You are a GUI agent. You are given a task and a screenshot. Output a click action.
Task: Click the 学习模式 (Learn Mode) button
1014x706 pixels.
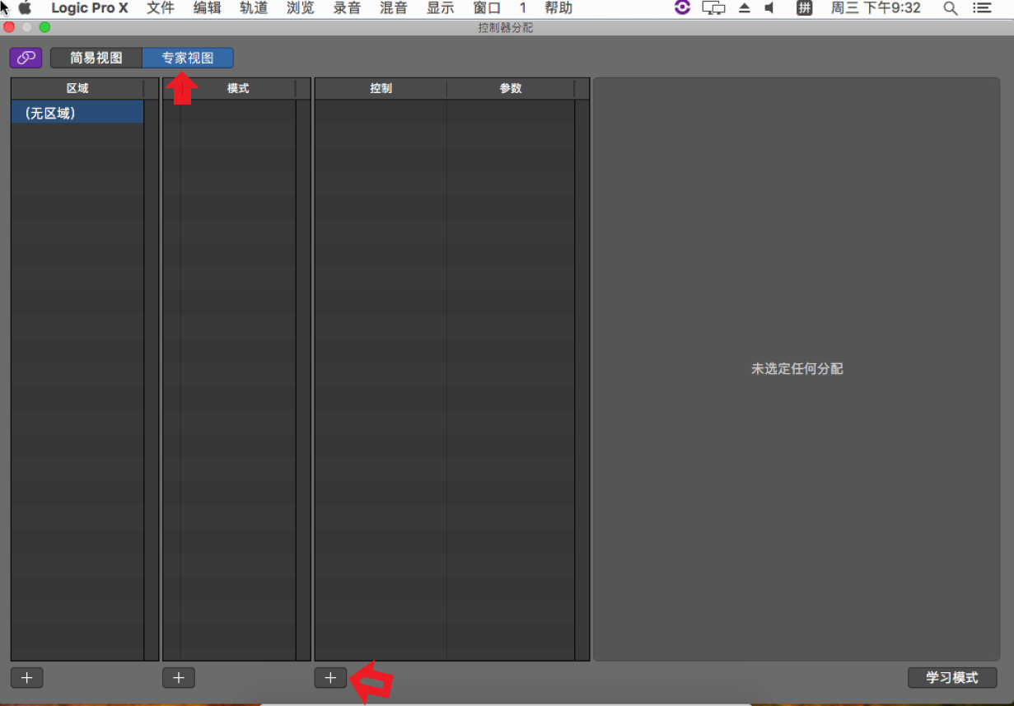click(951, 677)
